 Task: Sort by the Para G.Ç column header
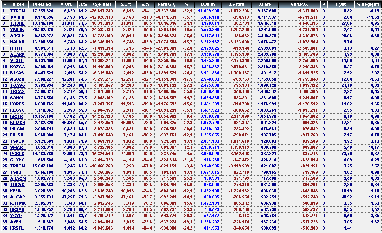click(167, 4)
